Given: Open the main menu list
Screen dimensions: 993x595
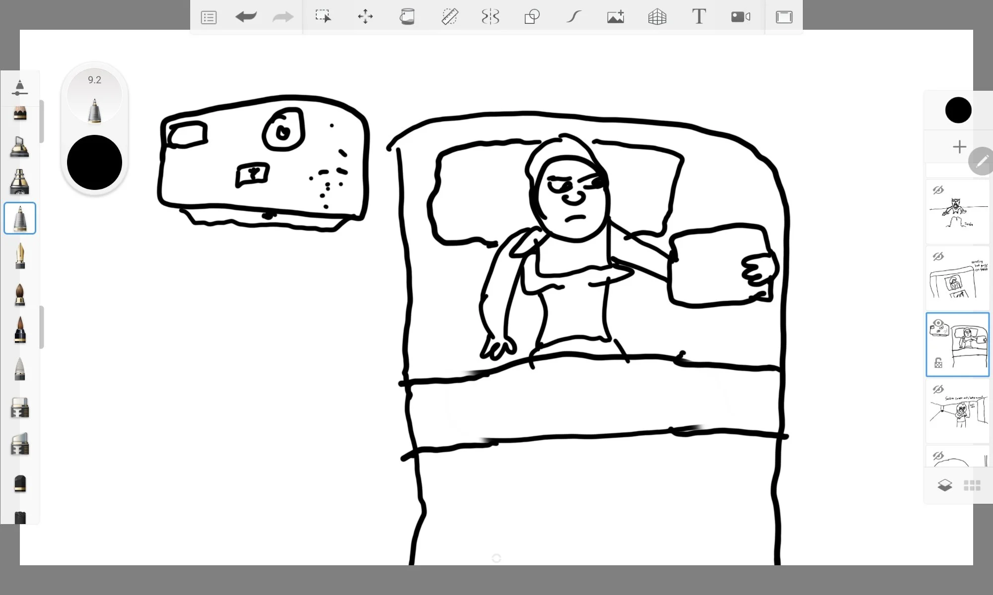Looking at the screenshot, I should [x=209, y=16].
